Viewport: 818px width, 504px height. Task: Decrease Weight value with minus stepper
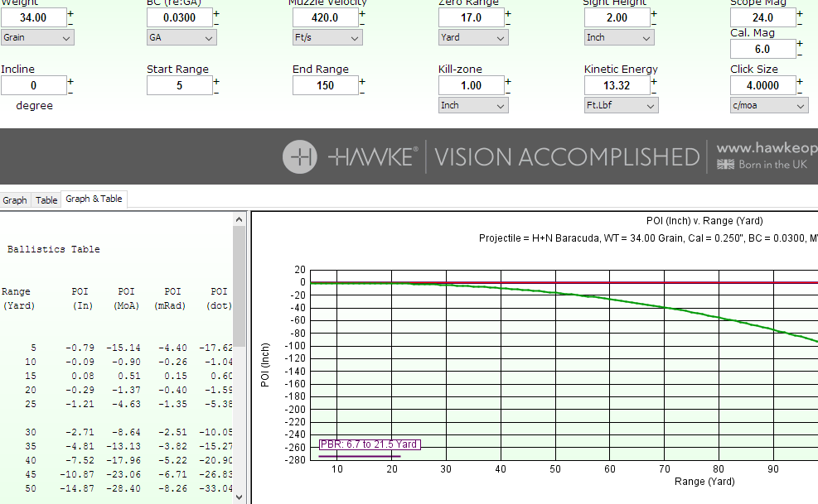70,23
